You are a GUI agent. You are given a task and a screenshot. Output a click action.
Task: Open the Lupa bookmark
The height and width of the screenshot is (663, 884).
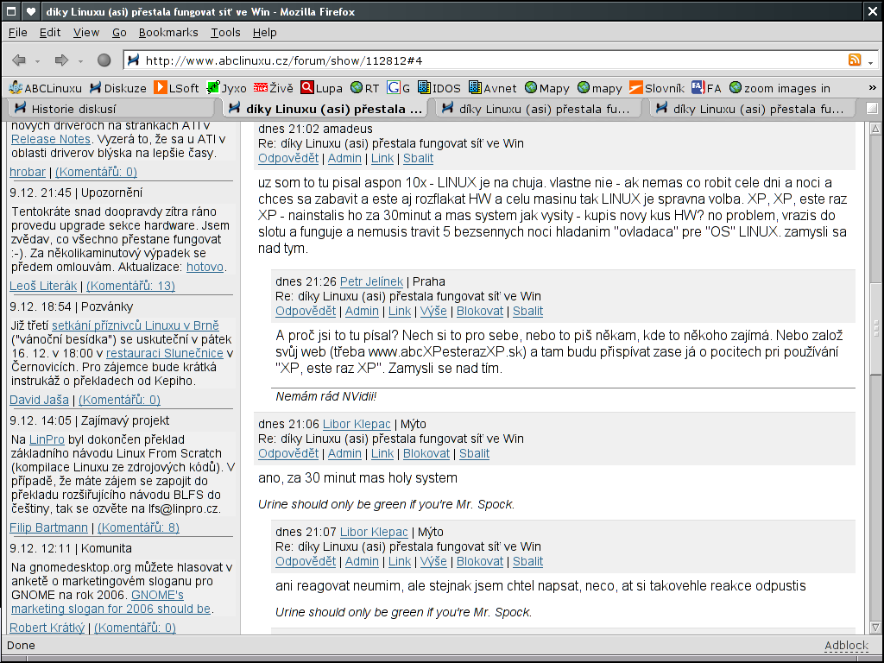coord(322,88)
